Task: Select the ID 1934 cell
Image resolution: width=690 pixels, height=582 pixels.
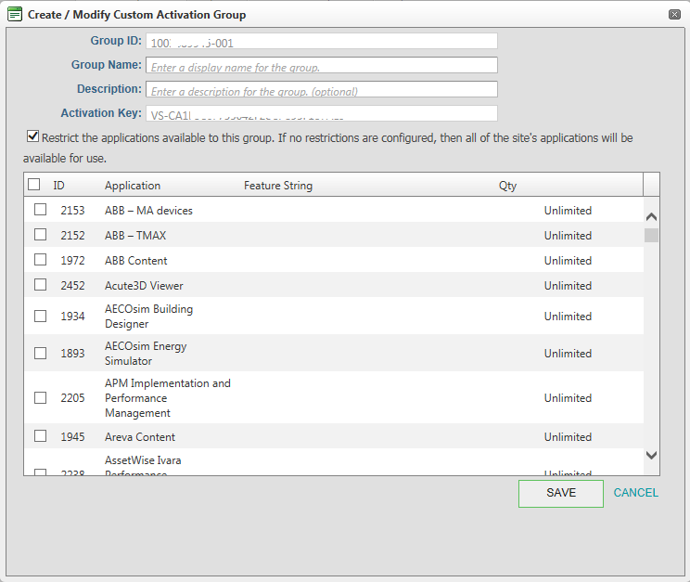Action: (x=72, y=317)
